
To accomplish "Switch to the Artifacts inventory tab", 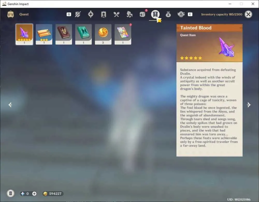I will pos(91,14).
